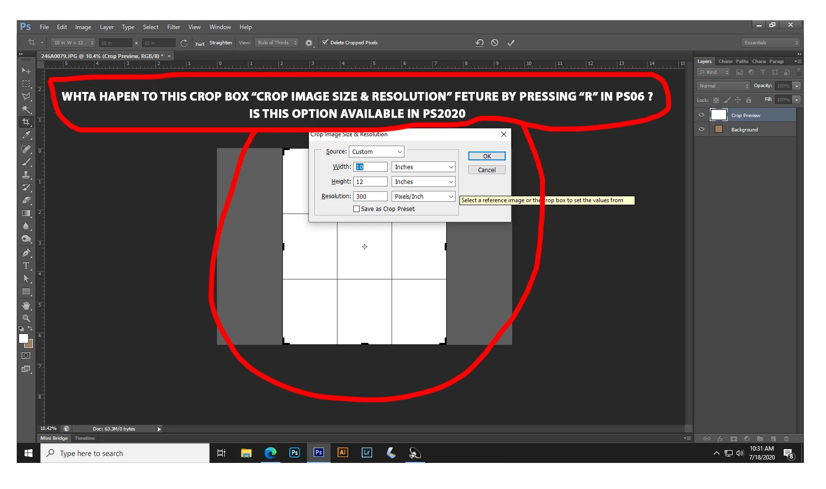Screen dimensions: 826x489
Task: Click the Straighten icon in options bar
Action: click(200, 43)
